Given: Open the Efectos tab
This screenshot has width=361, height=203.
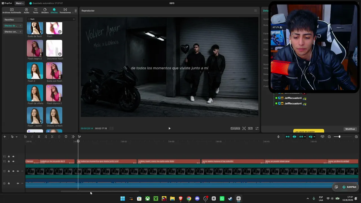Looking at the screenshot, I should tap(54, 11).
